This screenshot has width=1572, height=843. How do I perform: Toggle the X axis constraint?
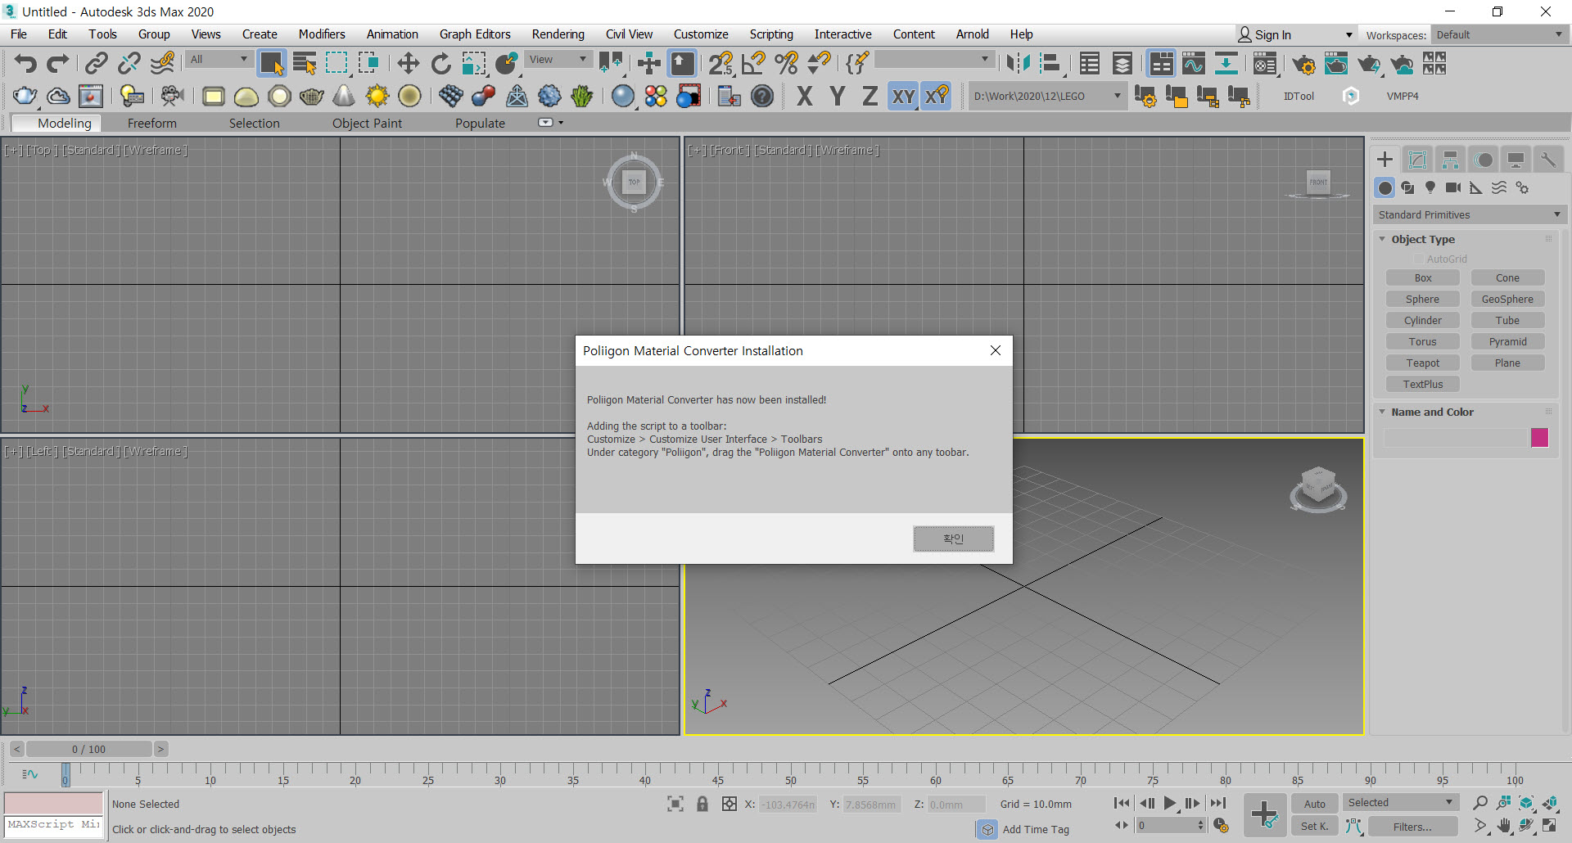(805, 96)
